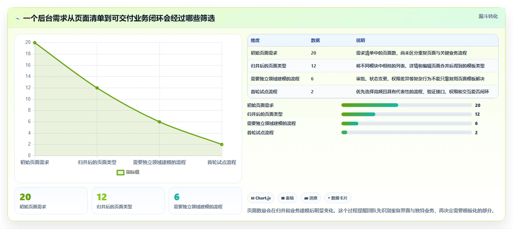Viewport: 513px width, 229px height.
Task: Click the x-axis label 首轮试点流程
Action: (221, 162)
